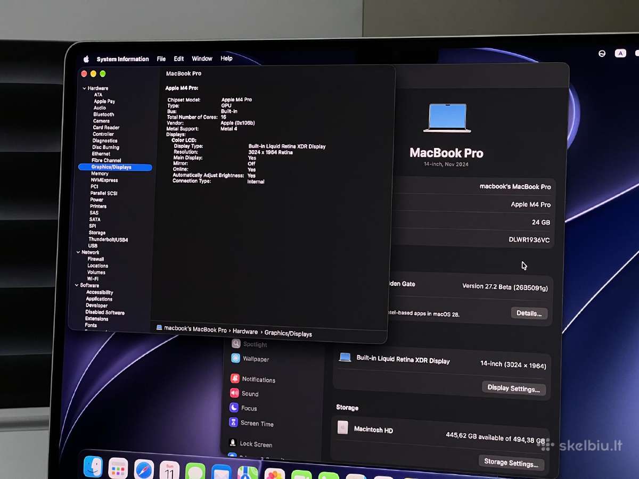This screenshot has width=639, height=479.
Task: Select Camera in hardware list
Action: tap(101, 121)
